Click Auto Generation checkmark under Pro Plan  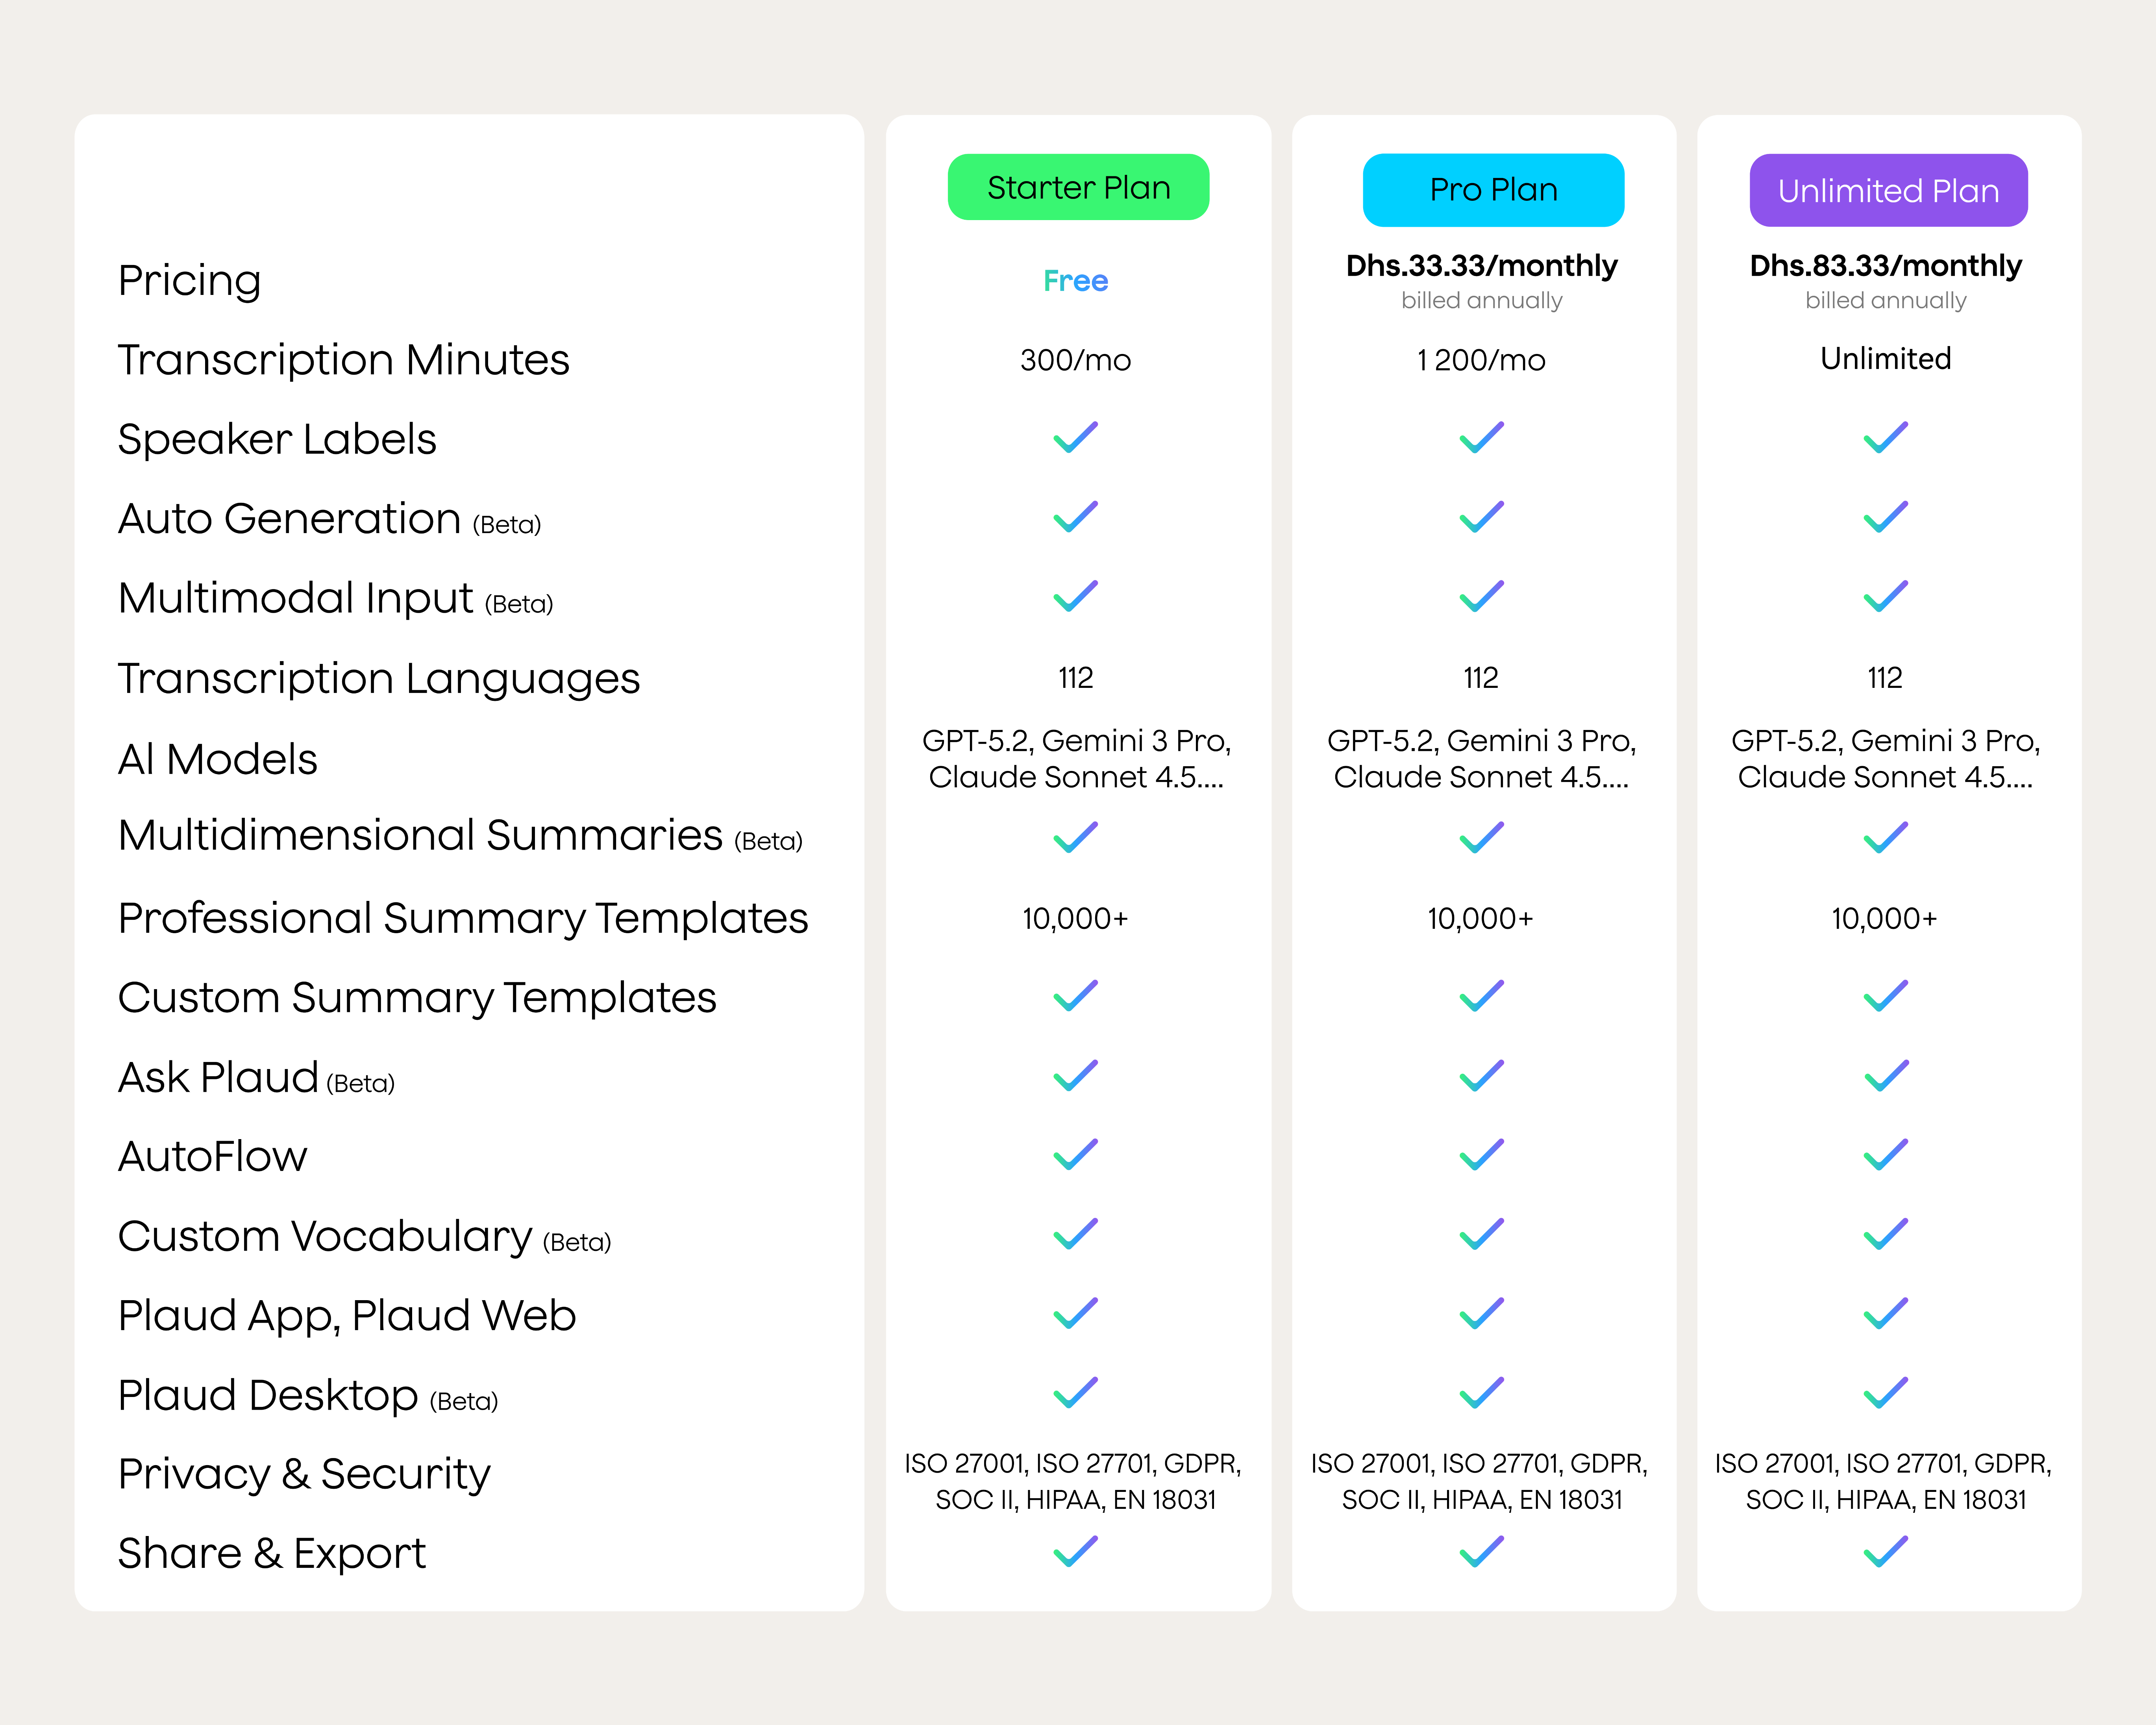[x=1481, y=517]
